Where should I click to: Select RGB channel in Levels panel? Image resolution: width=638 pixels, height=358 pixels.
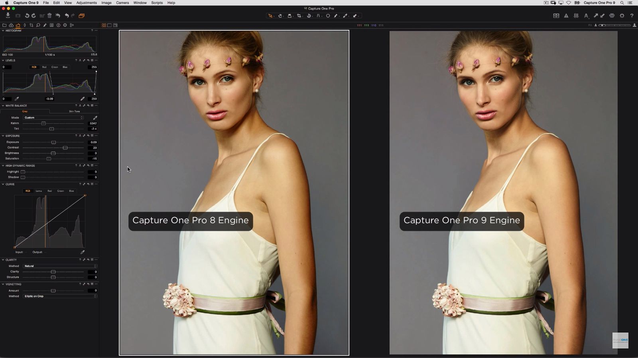tap(34, 67)
